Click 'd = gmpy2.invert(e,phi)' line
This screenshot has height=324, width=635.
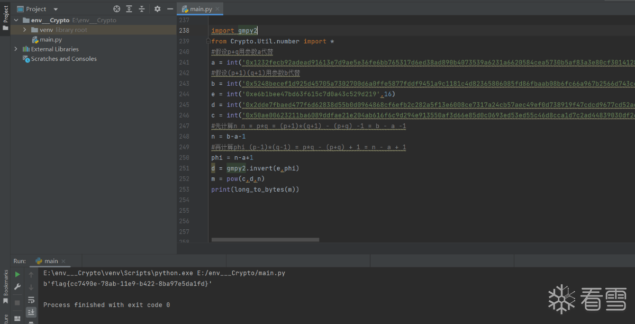[255, 168]
